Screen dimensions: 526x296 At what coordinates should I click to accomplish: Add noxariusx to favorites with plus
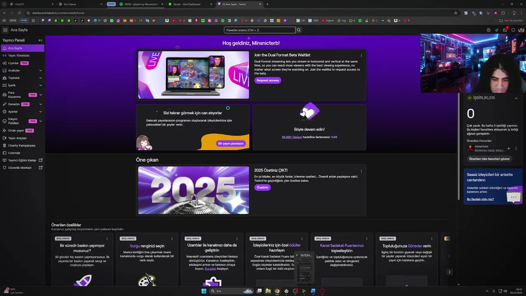[508, 148]
